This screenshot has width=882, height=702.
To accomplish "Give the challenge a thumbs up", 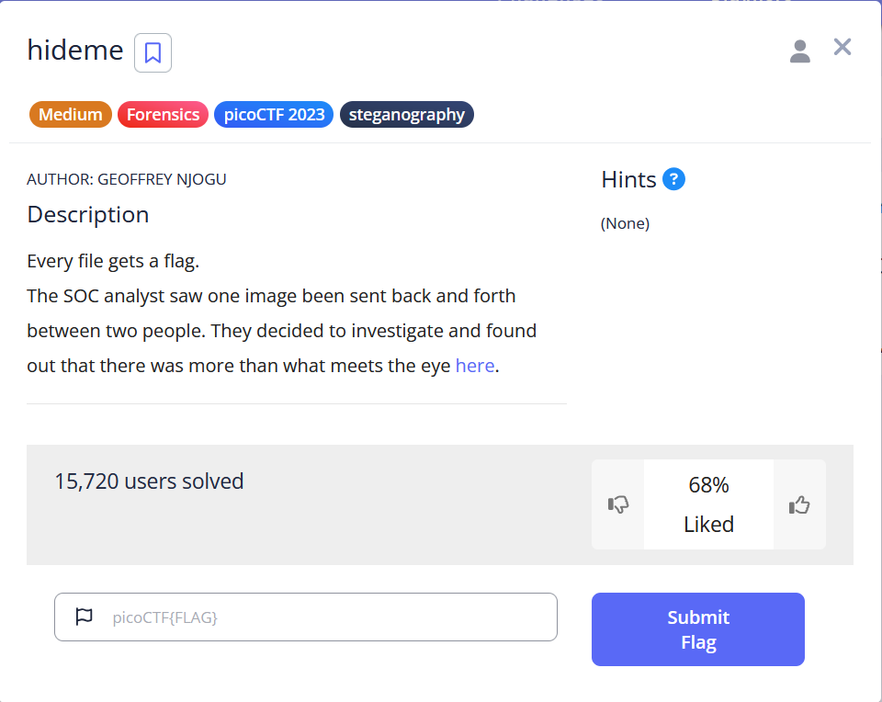I will point(799,504).
